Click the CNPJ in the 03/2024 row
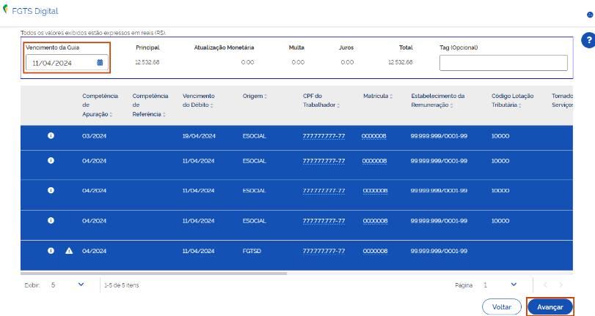595x316 pixels. 439,136
